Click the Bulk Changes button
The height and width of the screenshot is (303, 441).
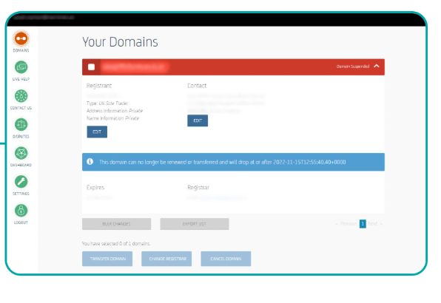[x=116, y=224]
